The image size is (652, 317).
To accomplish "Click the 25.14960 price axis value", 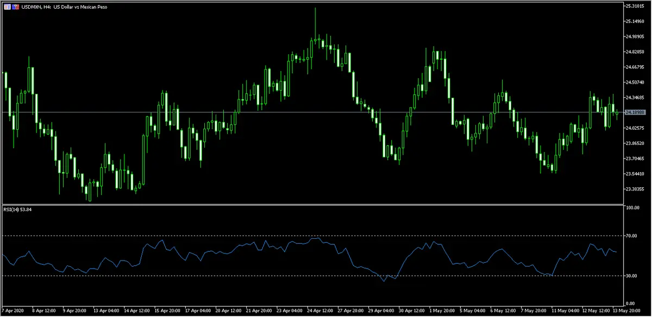I will point(635,21).
